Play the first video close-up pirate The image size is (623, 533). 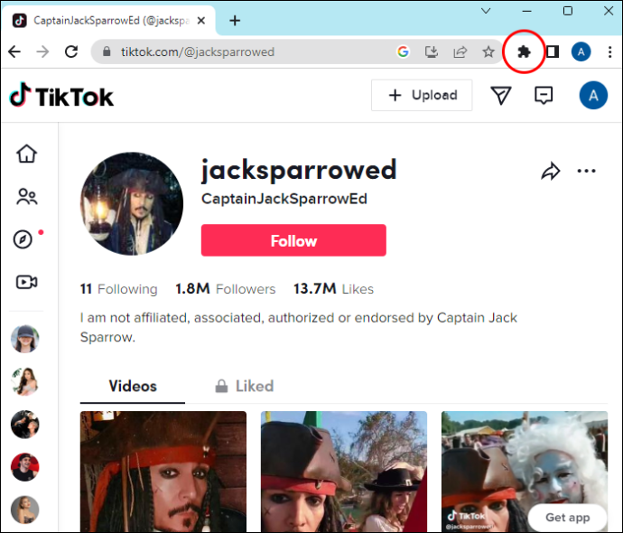163,472
